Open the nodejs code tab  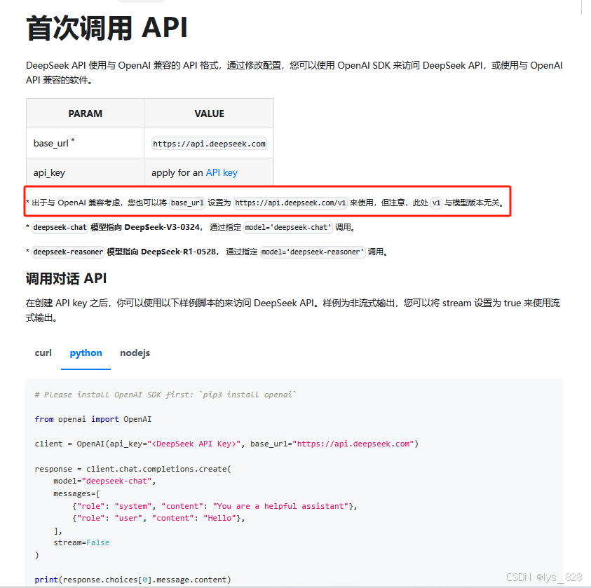[135, 353]
